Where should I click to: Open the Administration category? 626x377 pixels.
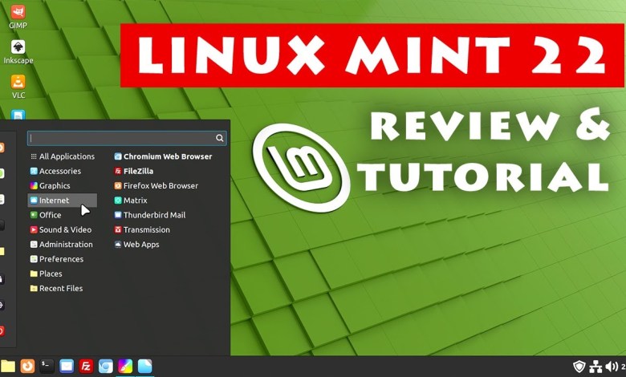coord(63,245)
